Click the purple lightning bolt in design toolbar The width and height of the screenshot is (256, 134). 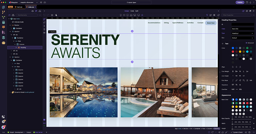(x=207, y=15)
